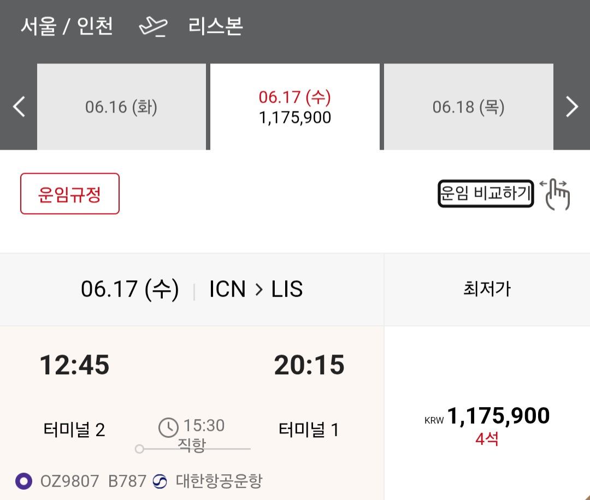Click the clock icon beside 15:30
Image resolution: width=590 pixels, height=500 pixels.
coord(168,427)
